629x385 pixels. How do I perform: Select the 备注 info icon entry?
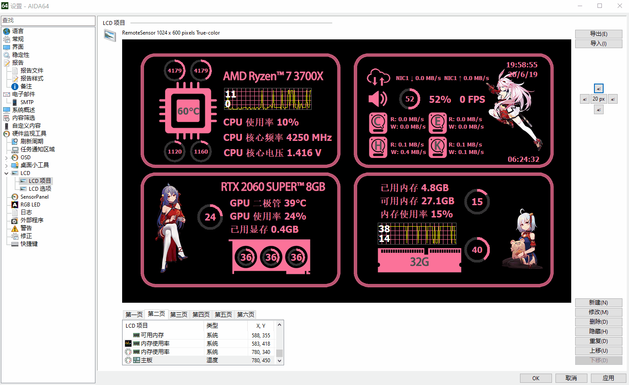click(x=15, y=86)
